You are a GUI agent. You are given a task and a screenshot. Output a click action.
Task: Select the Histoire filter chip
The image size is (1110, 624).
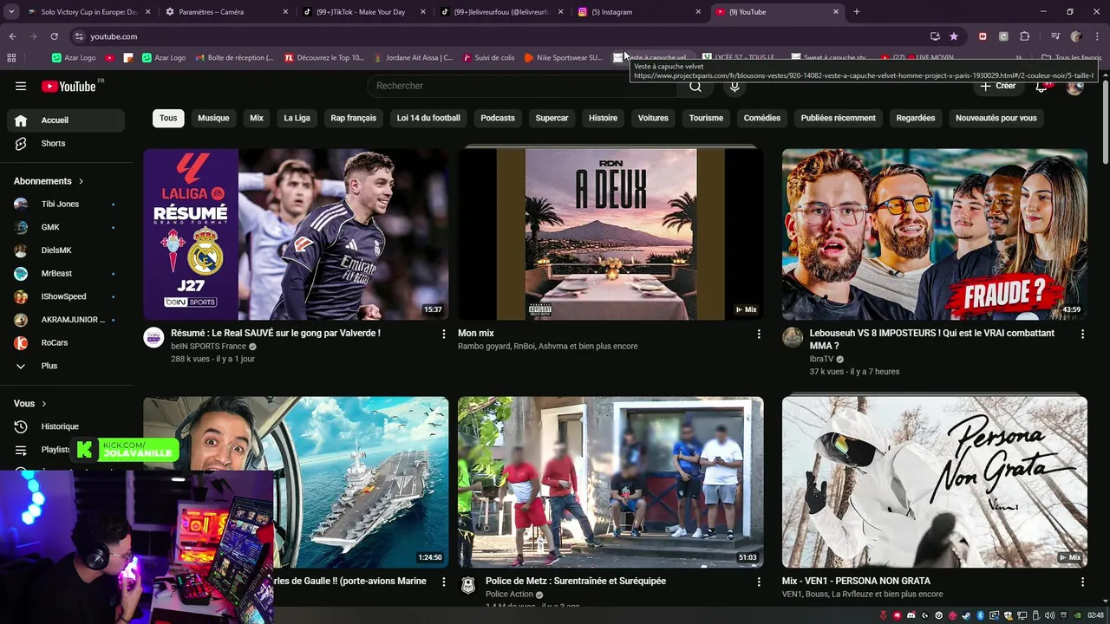604,118
